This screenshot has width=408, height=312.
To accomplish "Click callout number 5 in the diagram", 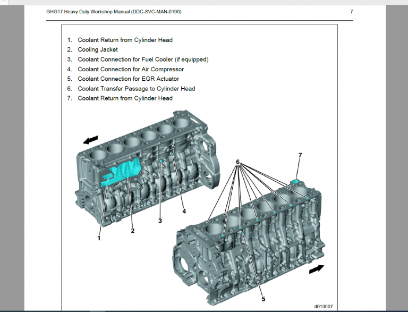I will point(263,299).
